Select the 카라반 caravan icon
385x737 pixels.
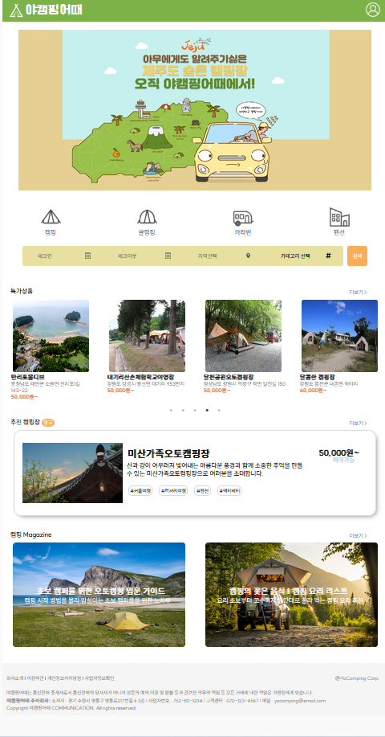(x=243, y=218)
